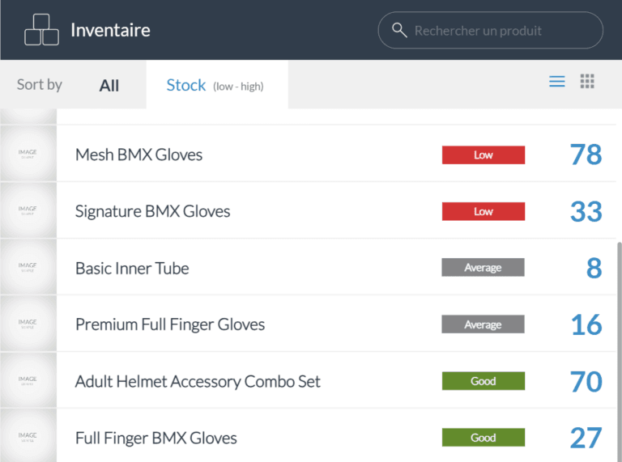This screenshot has height=462, width=622.
Task: Click the green Good badge for Adult Helmet Set
Action: pyautogui.click(x=483, y=381)
